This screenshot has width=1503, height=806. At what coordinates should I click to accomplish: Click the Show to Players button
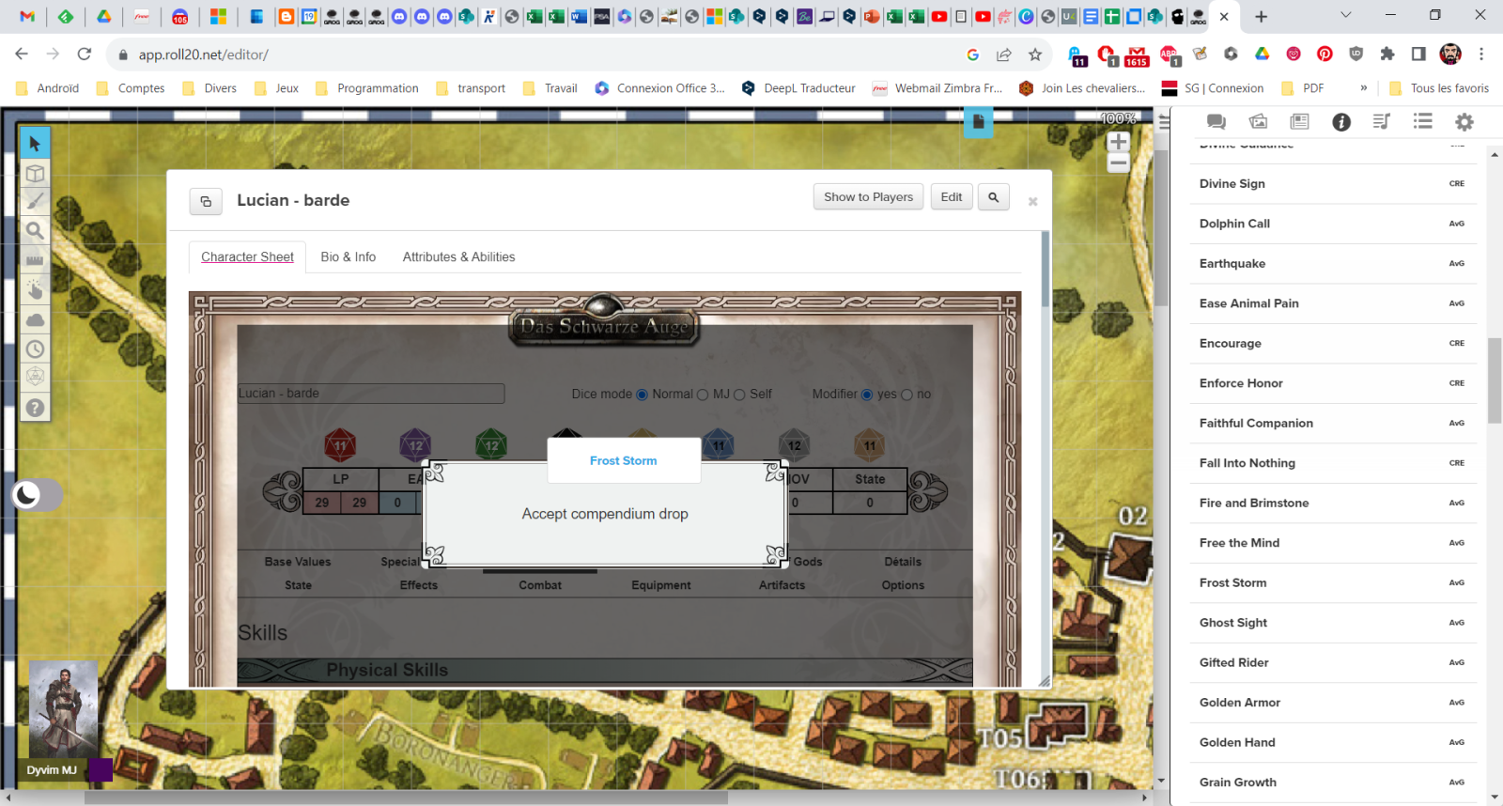(868, 197)
